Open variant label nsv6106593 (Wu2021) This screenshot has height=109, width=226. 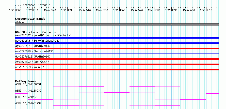[x=30, y=67]
